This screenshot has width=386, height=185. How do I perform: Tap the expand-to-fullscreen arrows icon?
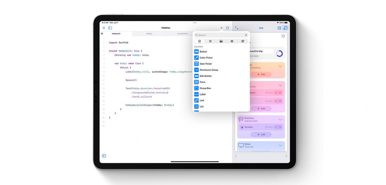point(236,28)
